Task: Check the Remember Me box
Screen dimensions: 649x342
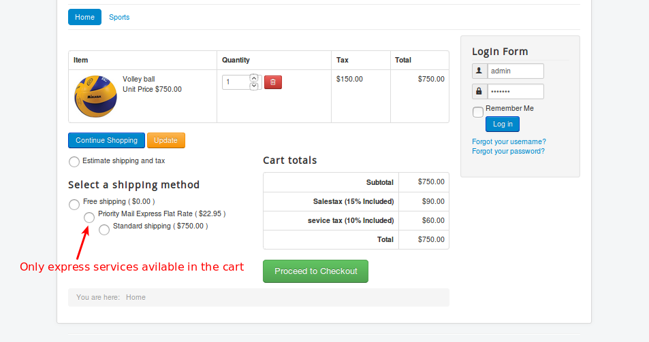Action: (478, 112)
